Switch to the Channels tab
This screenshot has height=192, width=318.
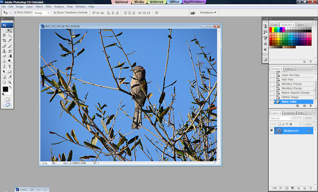point(289,113)
